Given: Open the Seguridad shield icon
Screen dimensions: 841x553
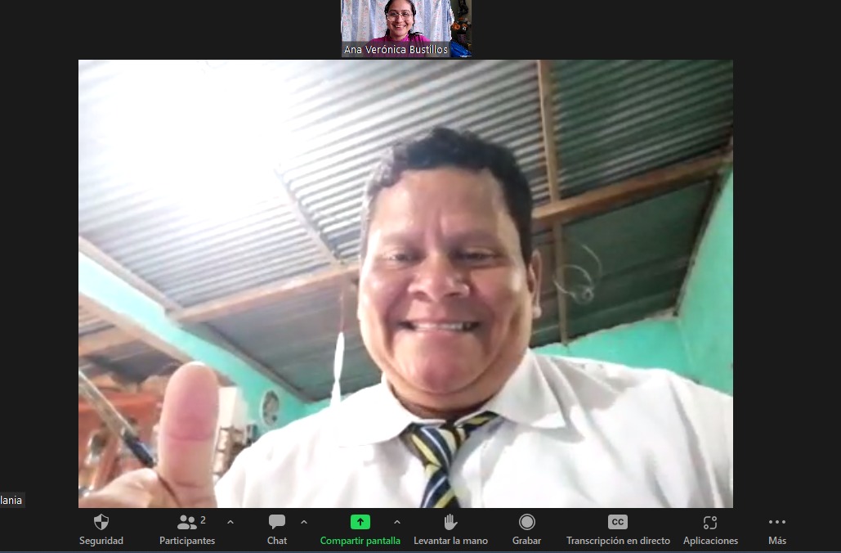Looking at the screenshot, I should [101, 522].
